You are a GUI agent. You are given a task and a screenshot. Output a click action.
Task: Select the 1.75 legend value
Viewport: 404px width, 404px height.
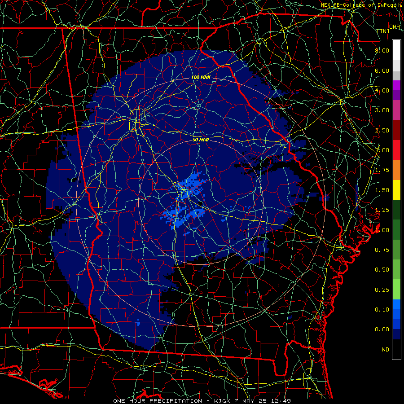pyautogui.click(x=382, y=170)
